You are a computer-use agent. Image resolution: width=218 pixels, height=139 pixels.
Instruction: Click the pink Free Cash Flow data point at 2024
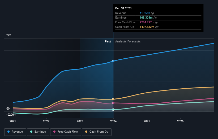(x=113, y=103)
